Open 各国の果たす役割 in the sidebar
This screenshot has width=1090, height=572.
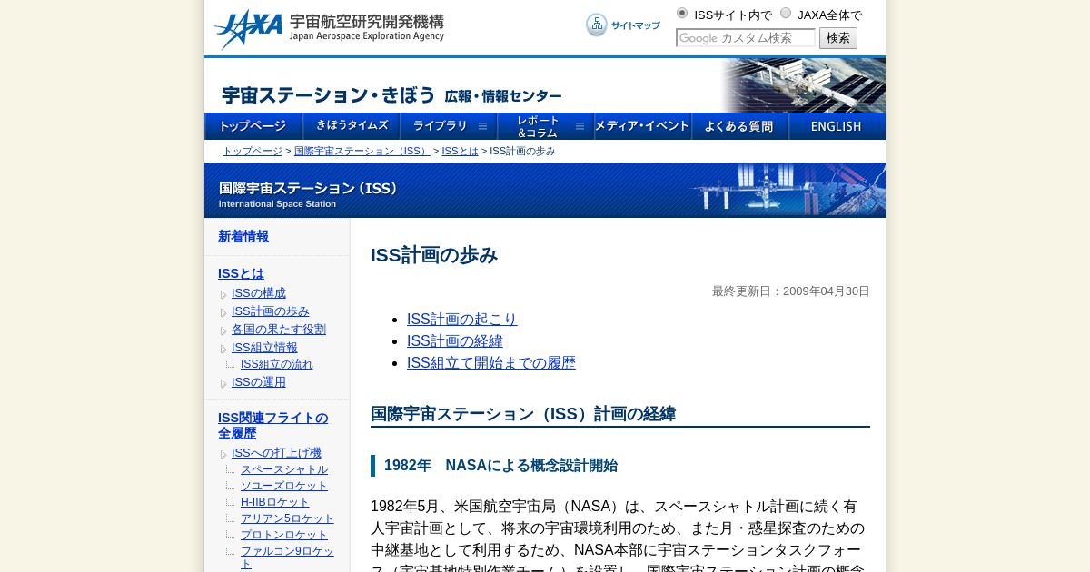tap(279, 330)
